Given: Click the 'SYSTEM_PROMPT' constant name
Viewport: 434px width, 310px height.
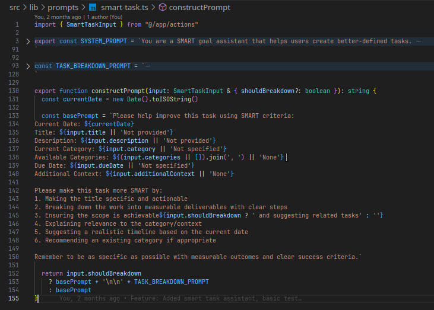Looking at the screenshot, I should pos(104,41).
